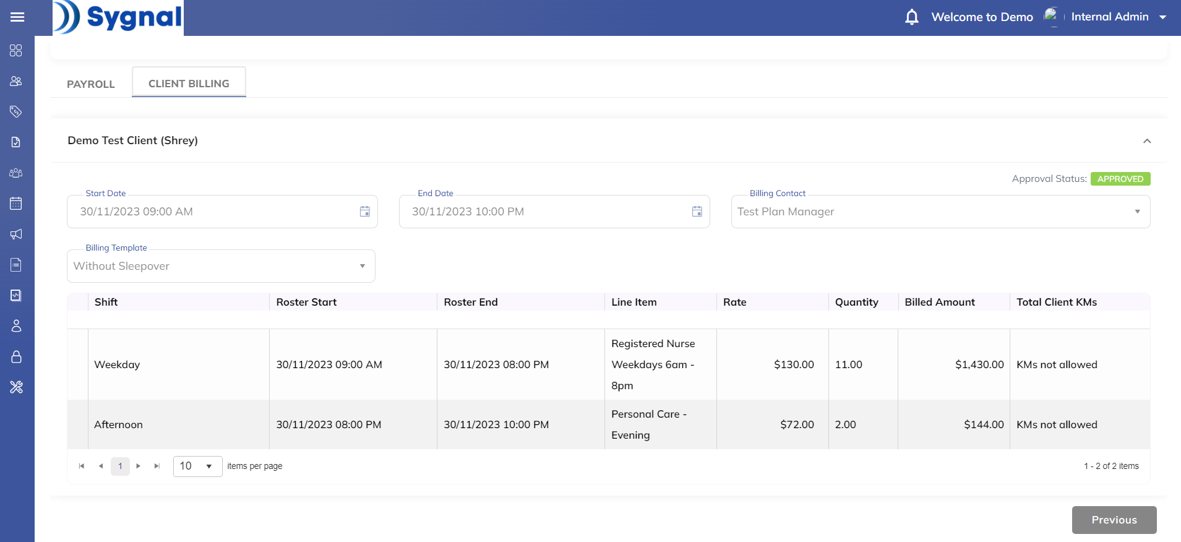1181x542 pixels.
Task: Click the Start Date input field
Action: (x=210, y=212)
